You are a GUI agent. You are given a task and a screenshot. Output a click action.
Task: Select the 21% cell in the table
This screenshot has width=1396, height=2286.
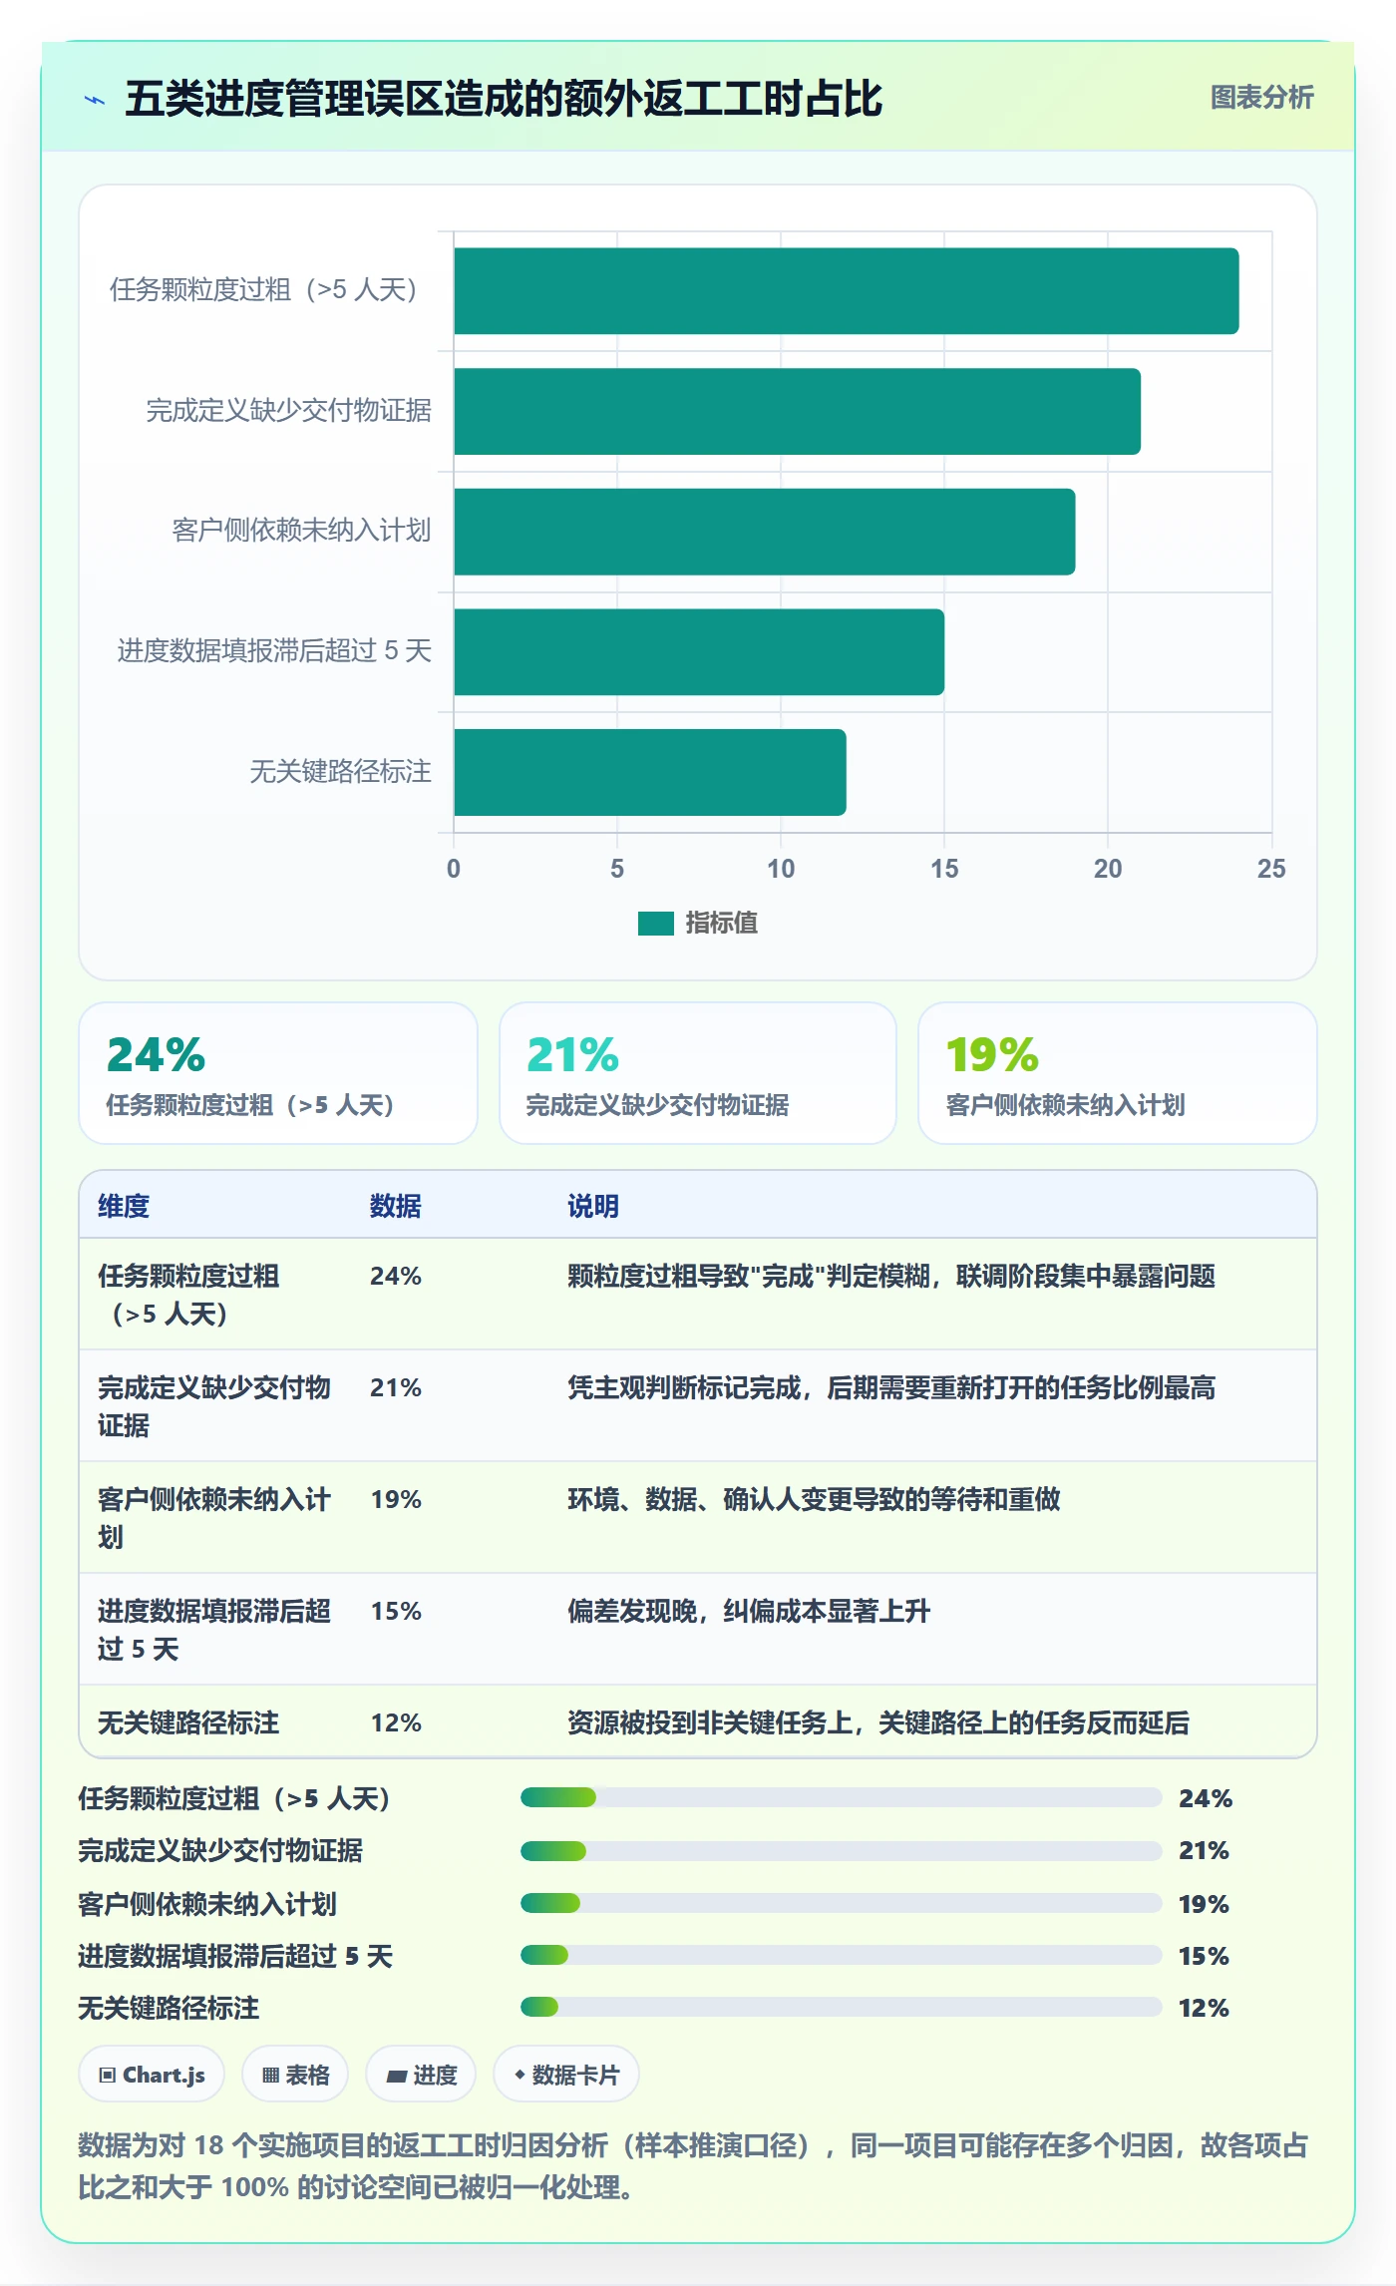pos(396,1387)
